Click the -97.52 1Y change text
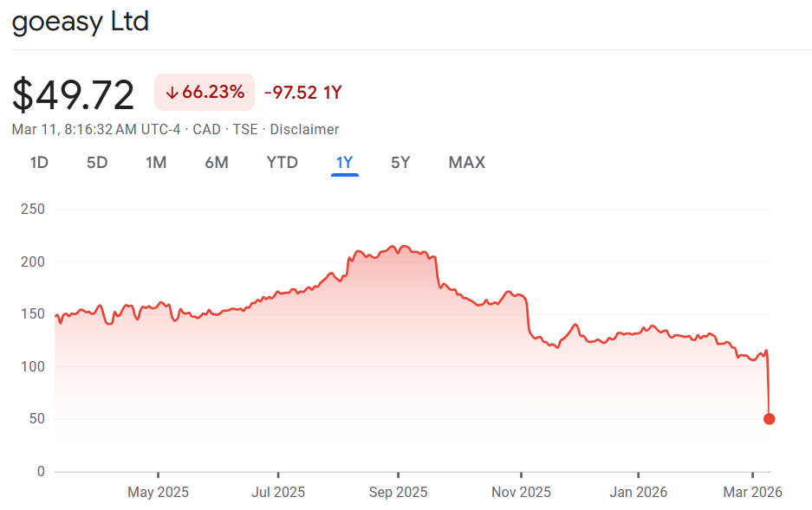This screenshot has height=510, width=812. pyautogui.click(x=302, y=93)
